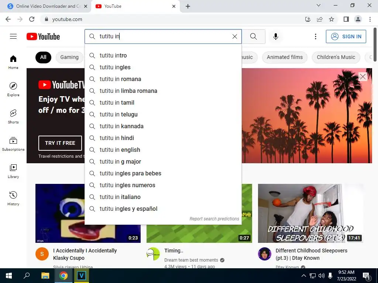Image resolution: width=378 pixels, height=283 pixels.
Task: Click the install app icon in address bar
Action: click(x=308, y=19)
